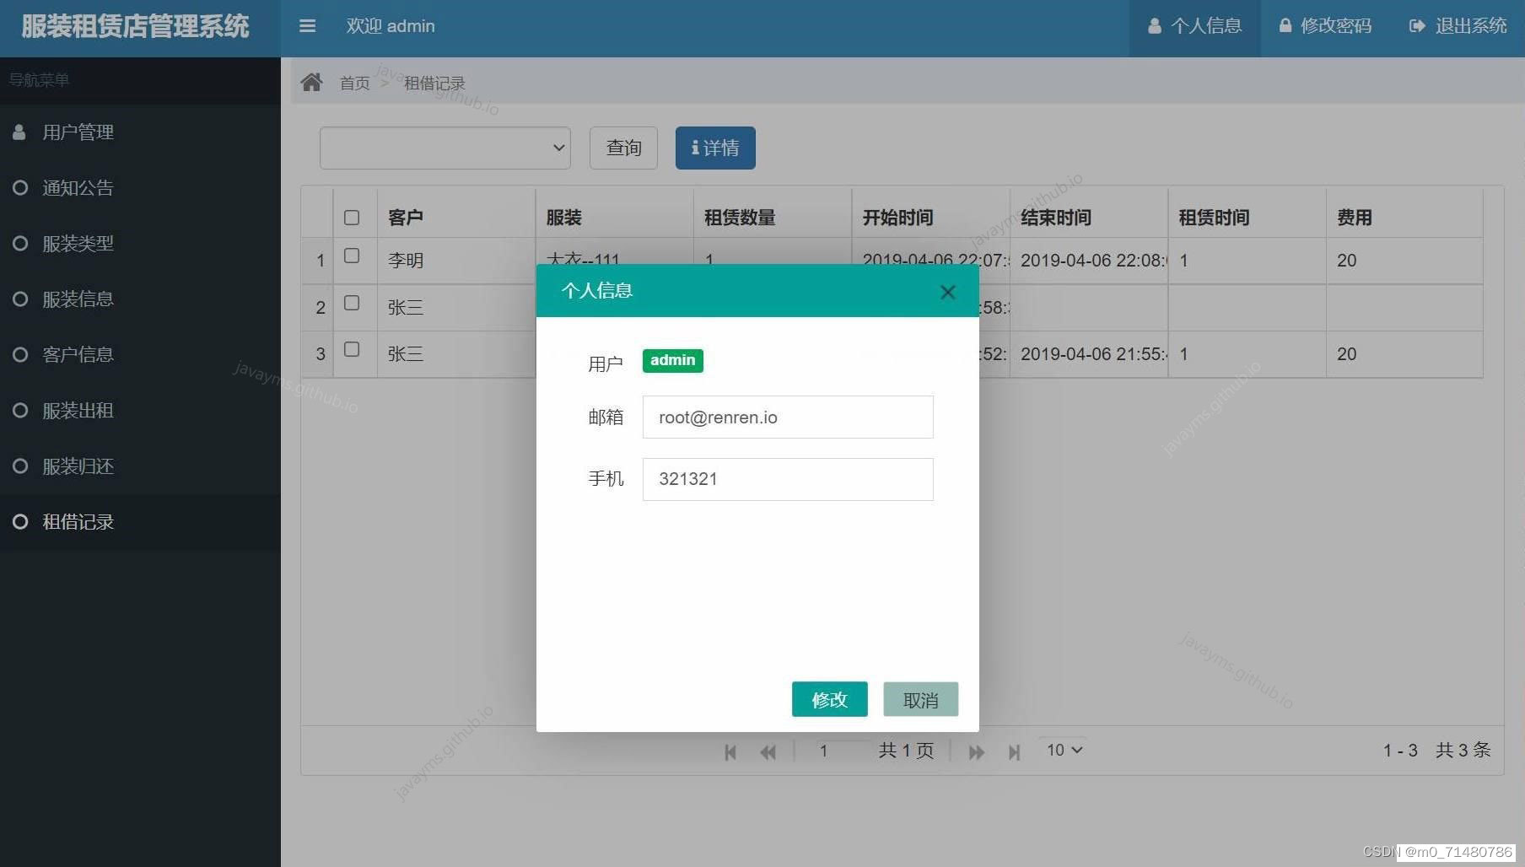Open 服装归还 menu item
The height and width of the screenshot is (867, 1525).
(x=140, y=466)
